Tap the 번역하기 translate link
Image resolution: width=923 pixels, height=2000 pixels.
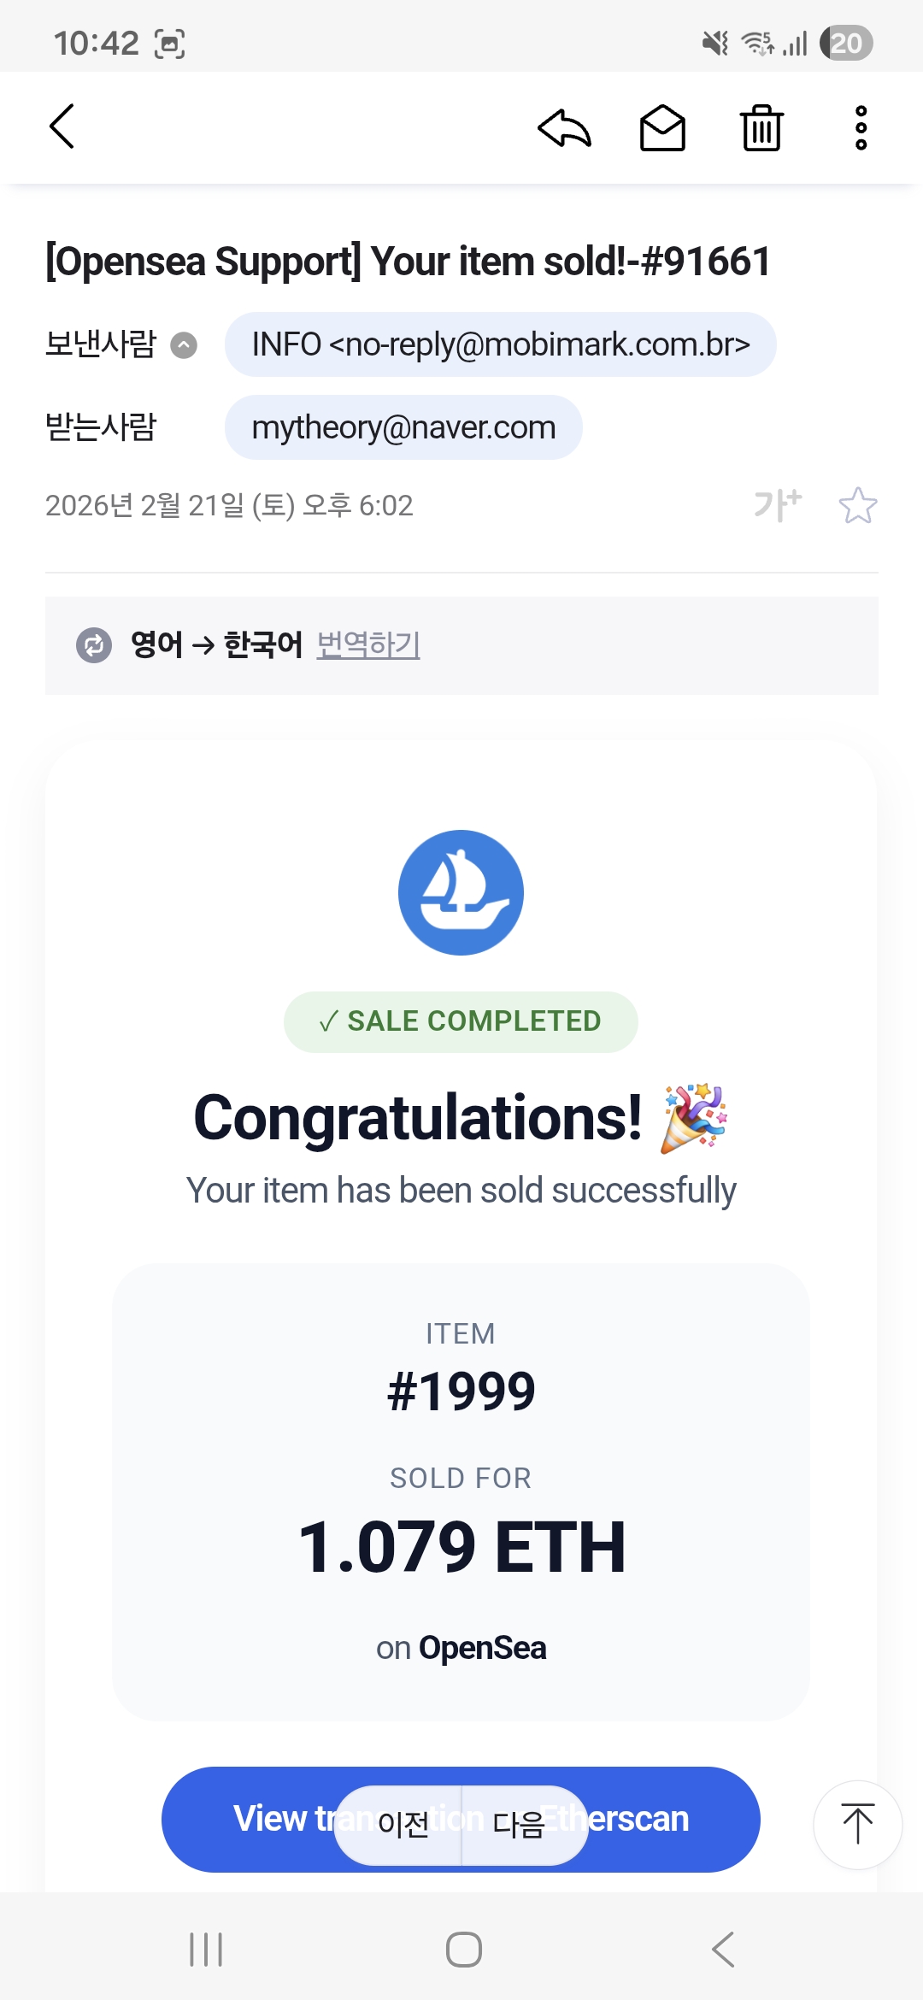point(368,644)
